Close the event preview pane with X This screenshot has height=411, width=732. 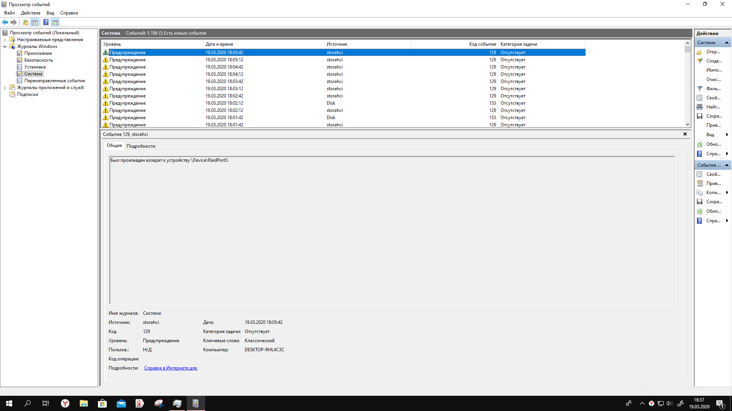(x=685, y=134)
